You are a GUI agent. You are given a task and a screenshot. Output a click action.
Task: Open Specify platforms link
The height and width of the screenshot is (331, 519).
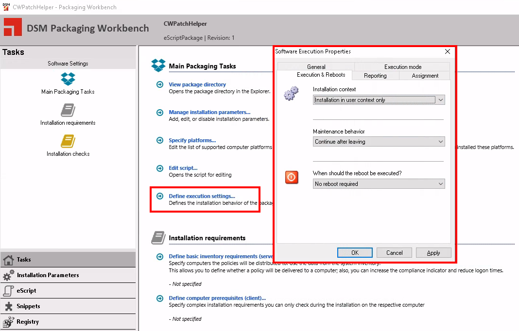pyautogui.click(x=192, y=140)
